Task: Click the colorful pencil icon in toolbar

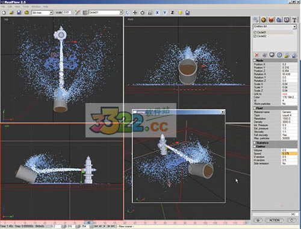Action: pyautogui.click(x=78, y=13)
